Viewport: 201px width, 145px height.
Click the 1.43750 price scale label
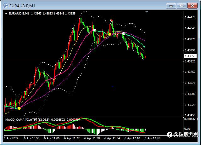coord(190,72)
